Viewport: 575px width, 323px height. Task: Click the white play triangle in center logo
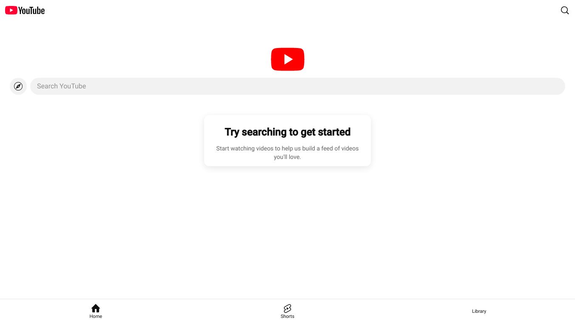click(288, 59)
